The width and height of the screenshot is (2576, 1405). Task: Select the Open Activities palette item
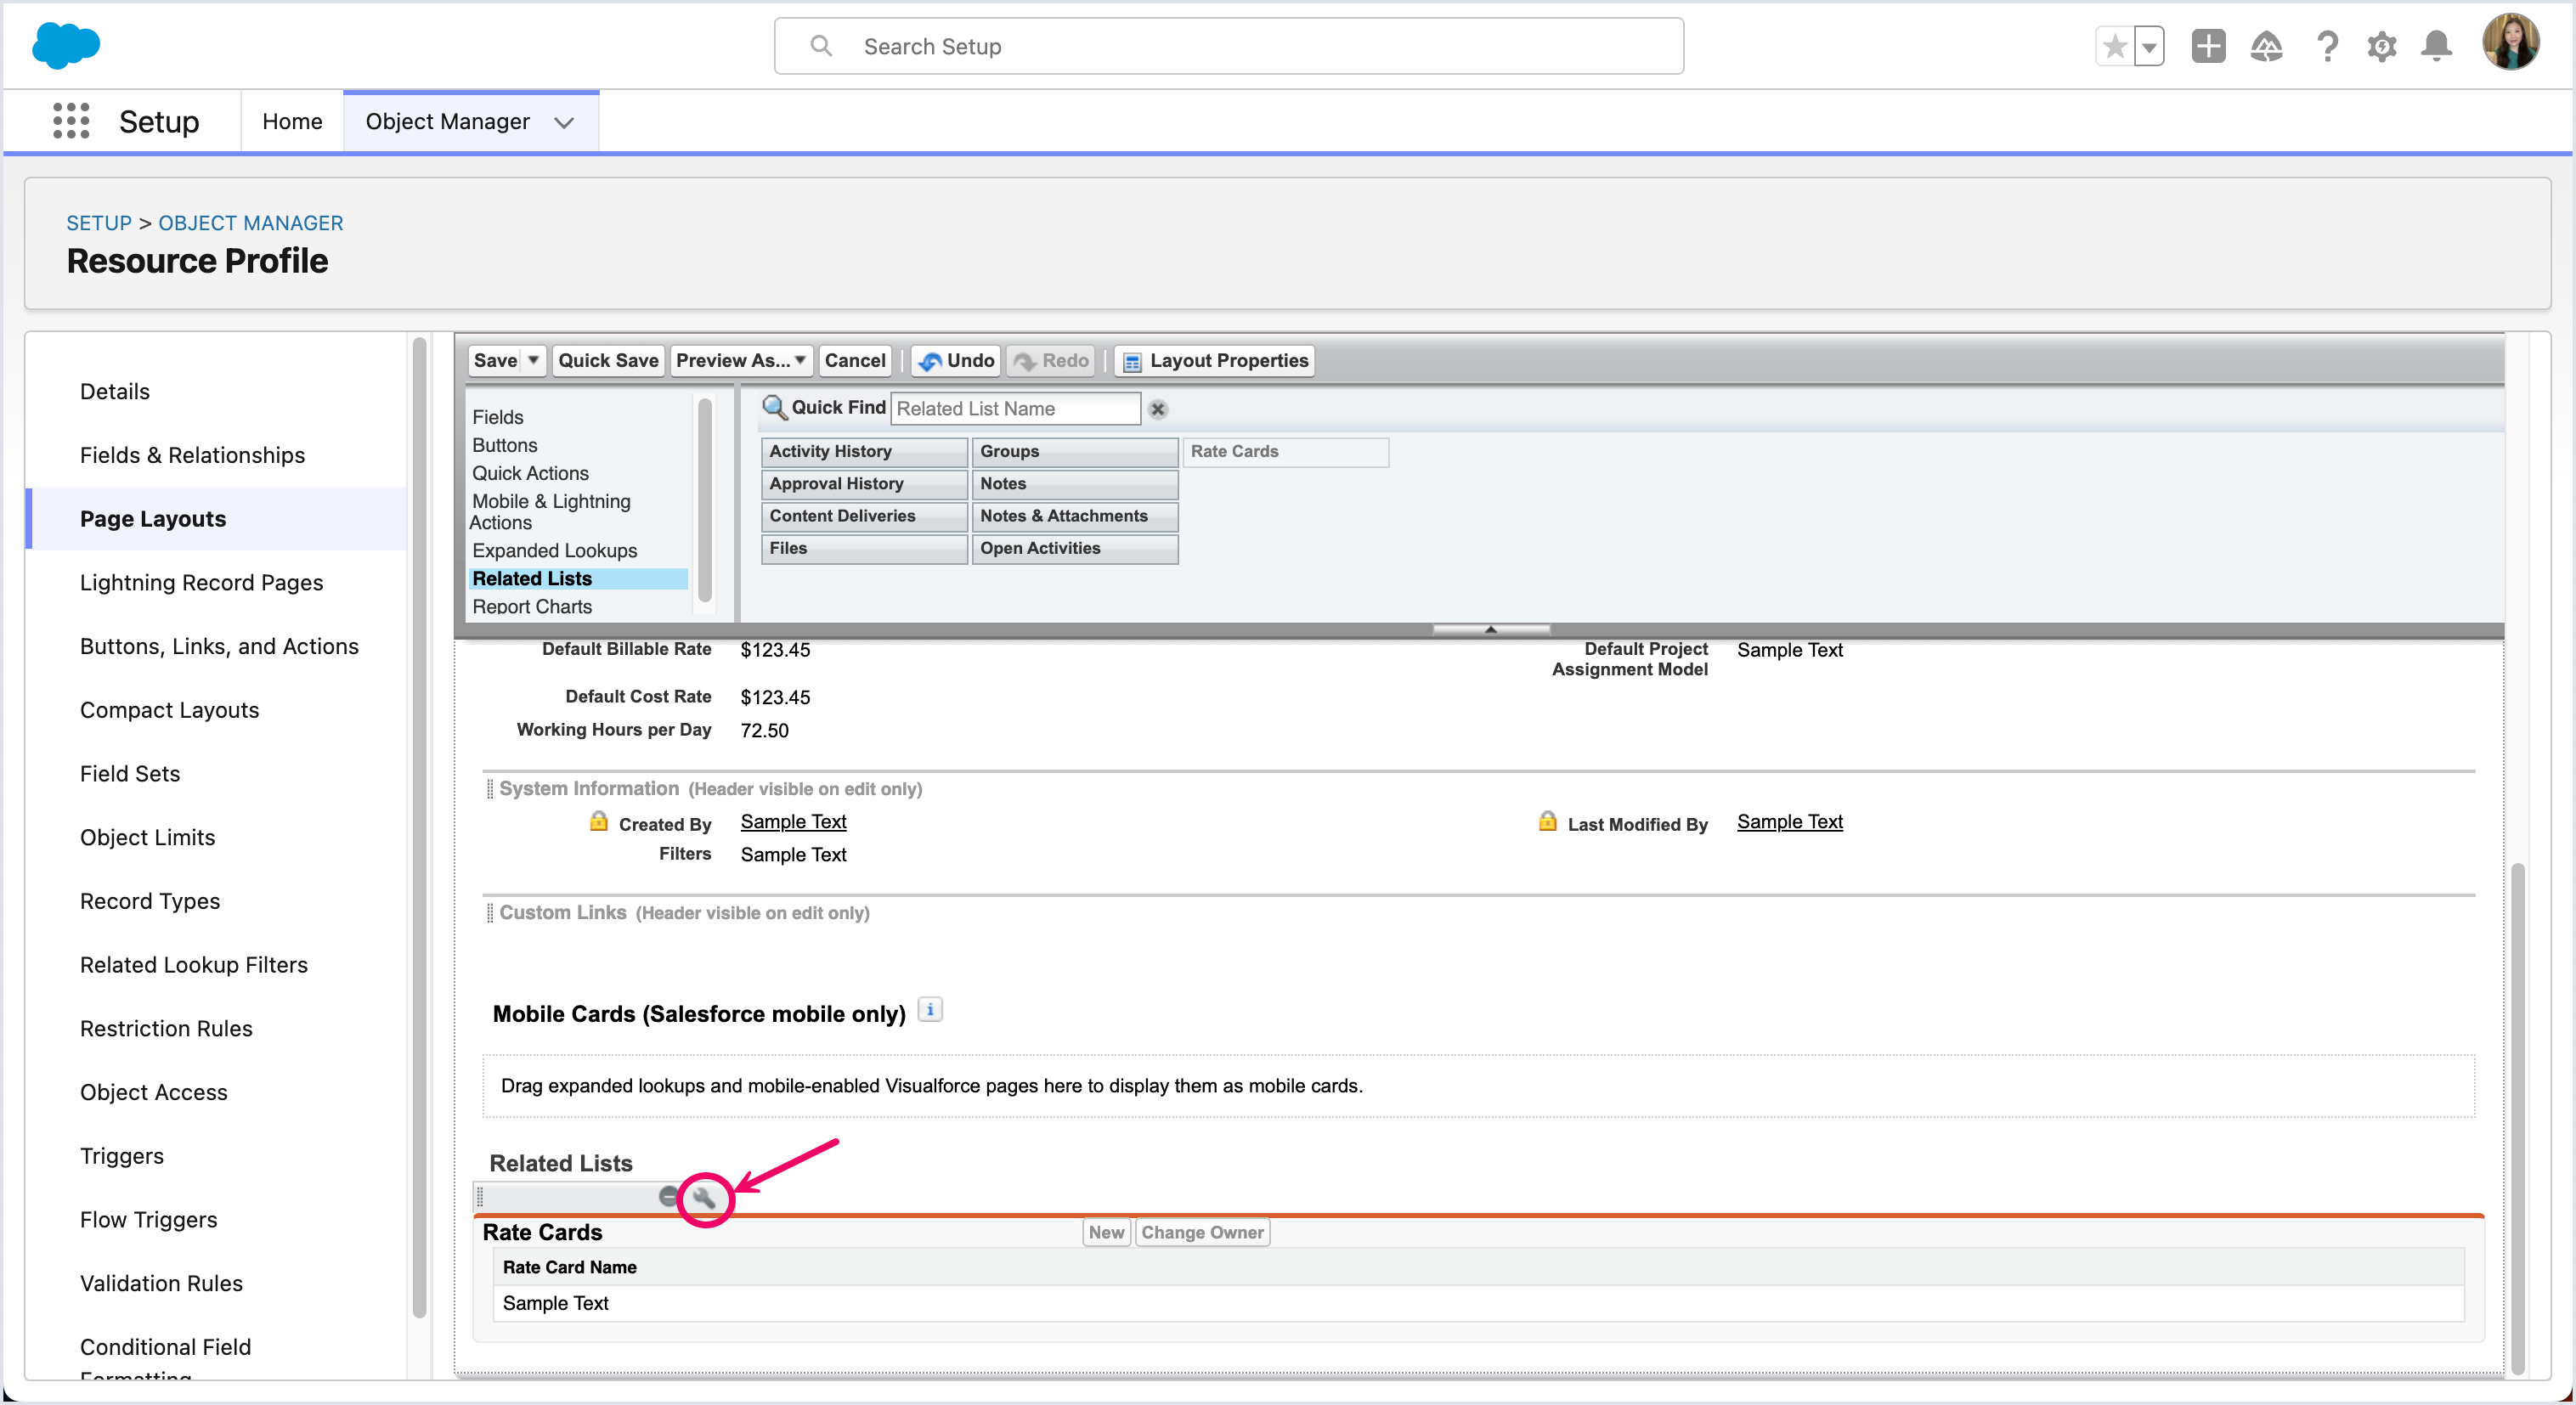1075,548
